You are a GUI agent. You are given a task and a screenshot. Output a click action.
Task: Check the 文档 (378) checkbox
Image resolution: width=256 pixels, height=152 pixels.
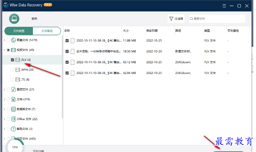point(8,99)
